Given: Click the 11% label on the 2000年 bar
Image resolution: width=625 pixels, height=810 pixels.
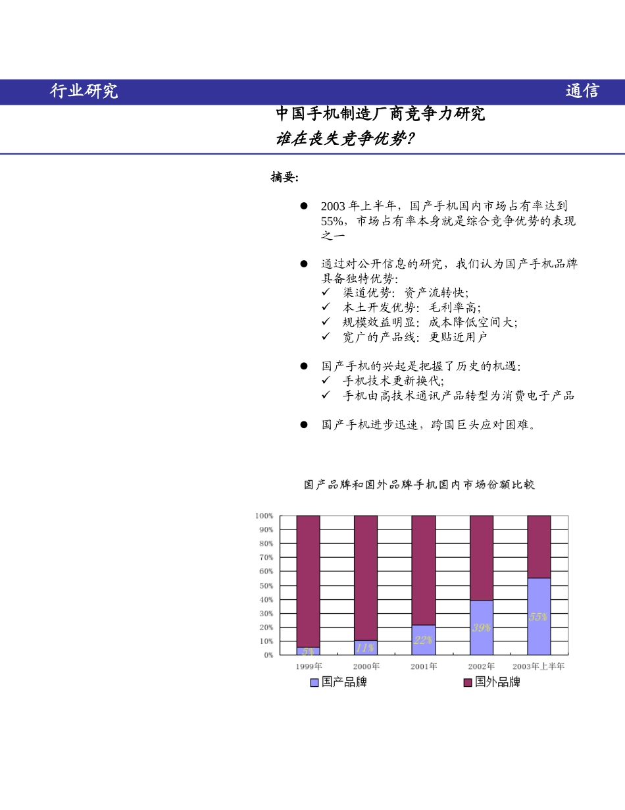Looking at the screenshot, I should pos(365,648).
